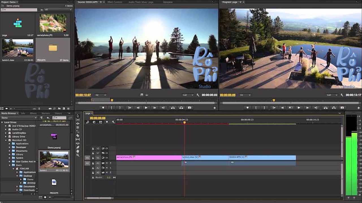Choose the Hand tool
Viewport: 362px width, 203px height.
[78, 151]
